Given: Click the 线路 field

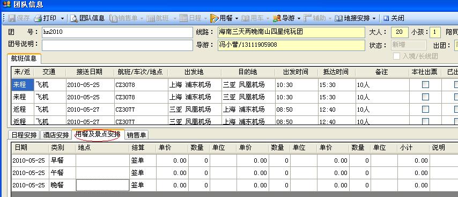Looking at the screenshot, I should point(291,32).
